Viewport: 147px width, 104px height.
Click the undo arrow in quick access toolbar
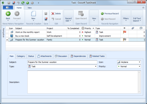[18, 3]
